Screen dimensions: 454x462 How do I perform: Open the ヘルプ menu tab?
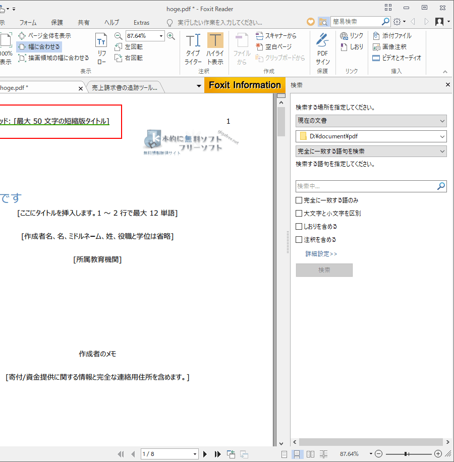point(111,23)
